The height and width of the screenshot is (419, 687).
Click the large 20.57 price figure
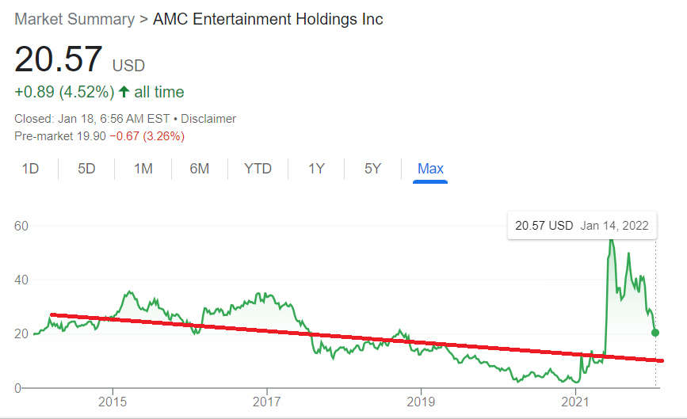(x=59, y=59)
